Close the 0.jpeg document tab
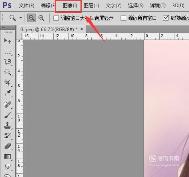The height and width of the screenshot is (177, 189). point(82,29)
